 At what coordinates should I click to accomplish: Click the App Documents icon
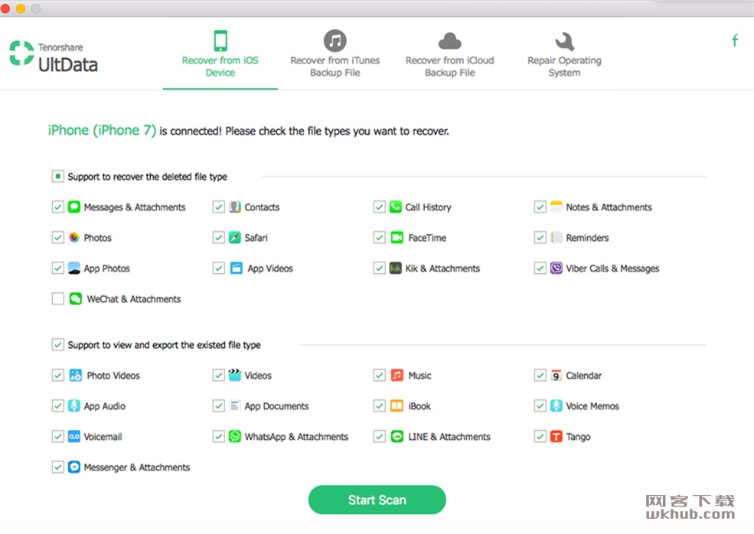235,406
